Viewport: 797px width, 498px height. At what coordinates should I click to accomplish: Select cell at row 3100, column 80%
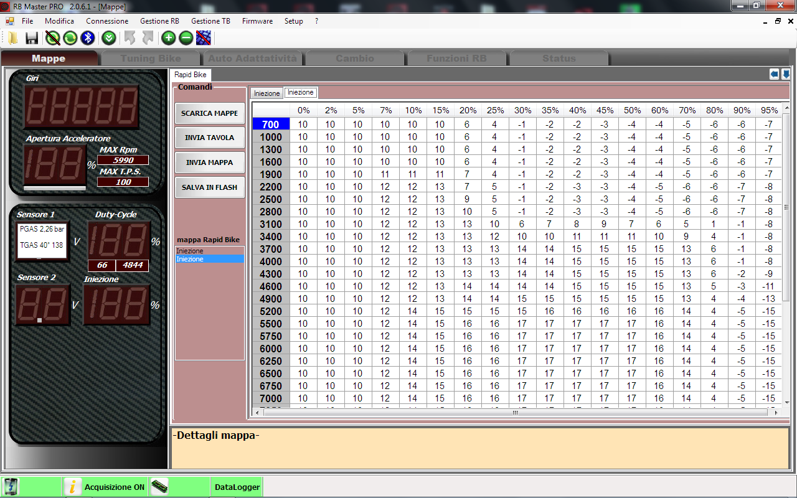(714, 224)
